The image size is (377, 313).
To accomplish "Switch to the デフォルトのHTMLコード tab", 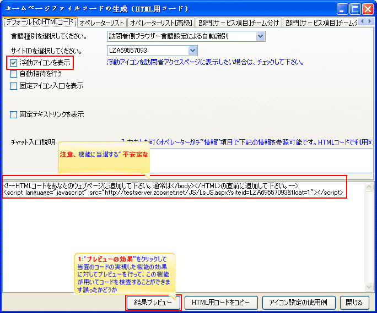I will coord(39,23).
